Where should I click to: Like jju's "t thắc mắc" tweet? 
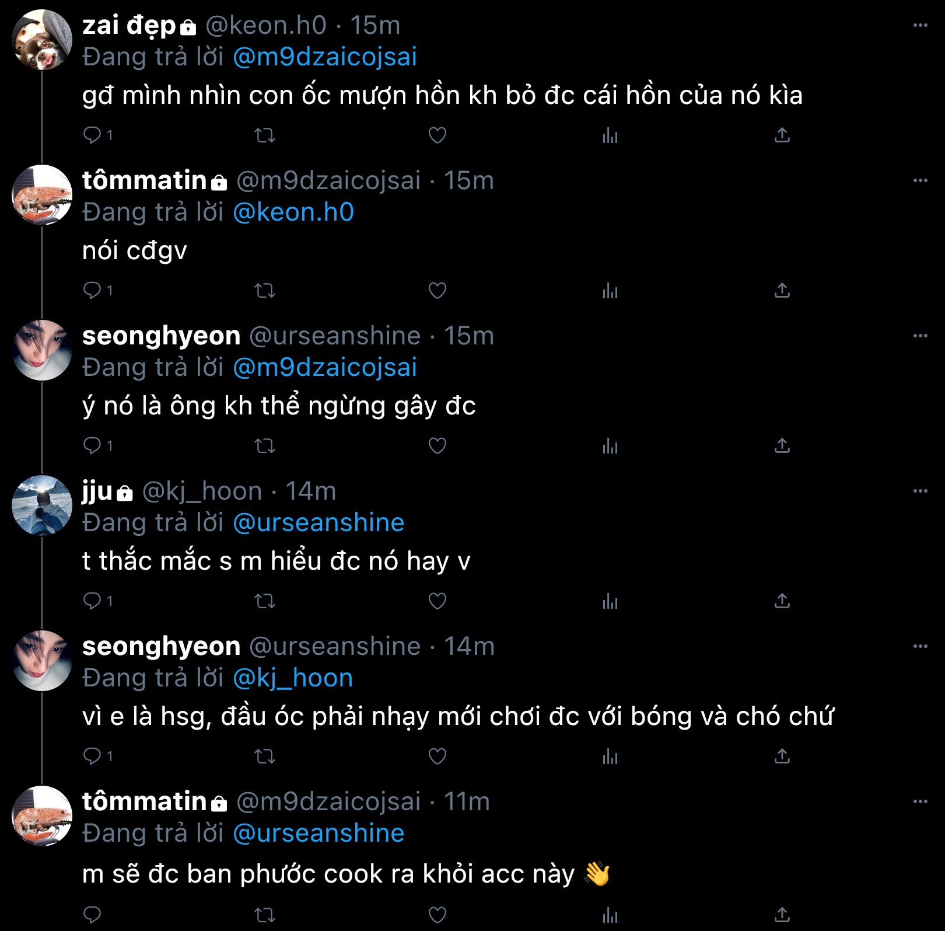(437, 601)
